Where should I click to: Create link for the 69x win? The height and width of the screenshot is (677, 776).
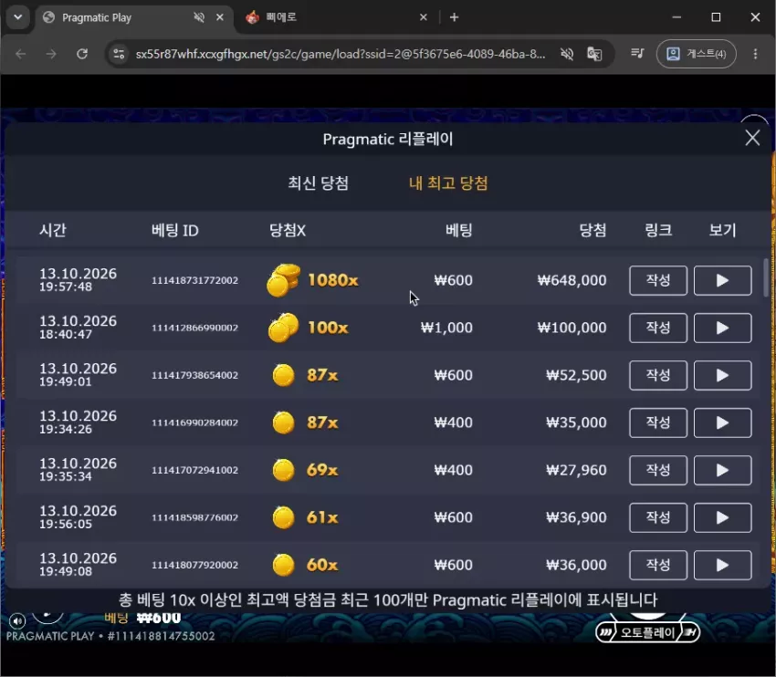click(658, 470)
